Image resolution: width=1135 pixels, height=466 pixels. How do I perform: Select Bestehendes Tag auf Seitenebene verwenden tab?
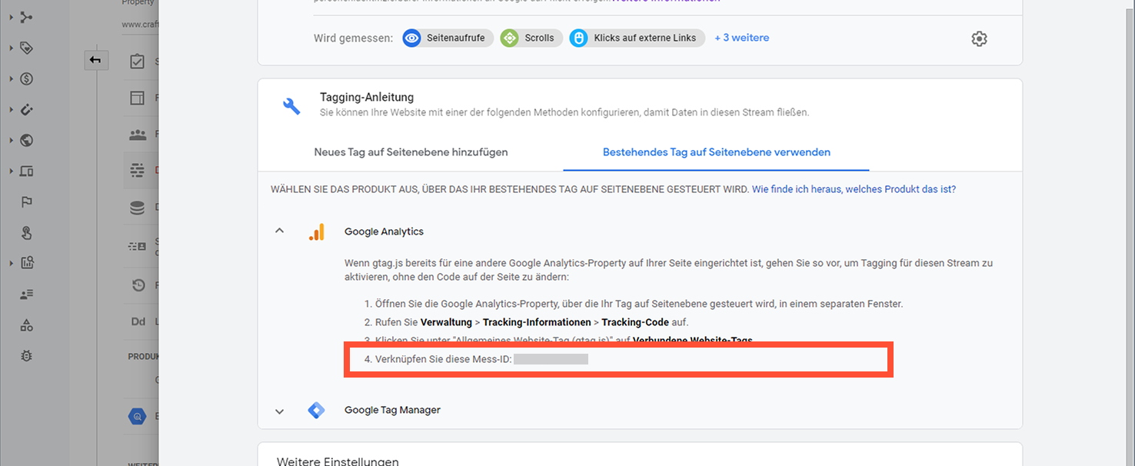pos(716,152)
